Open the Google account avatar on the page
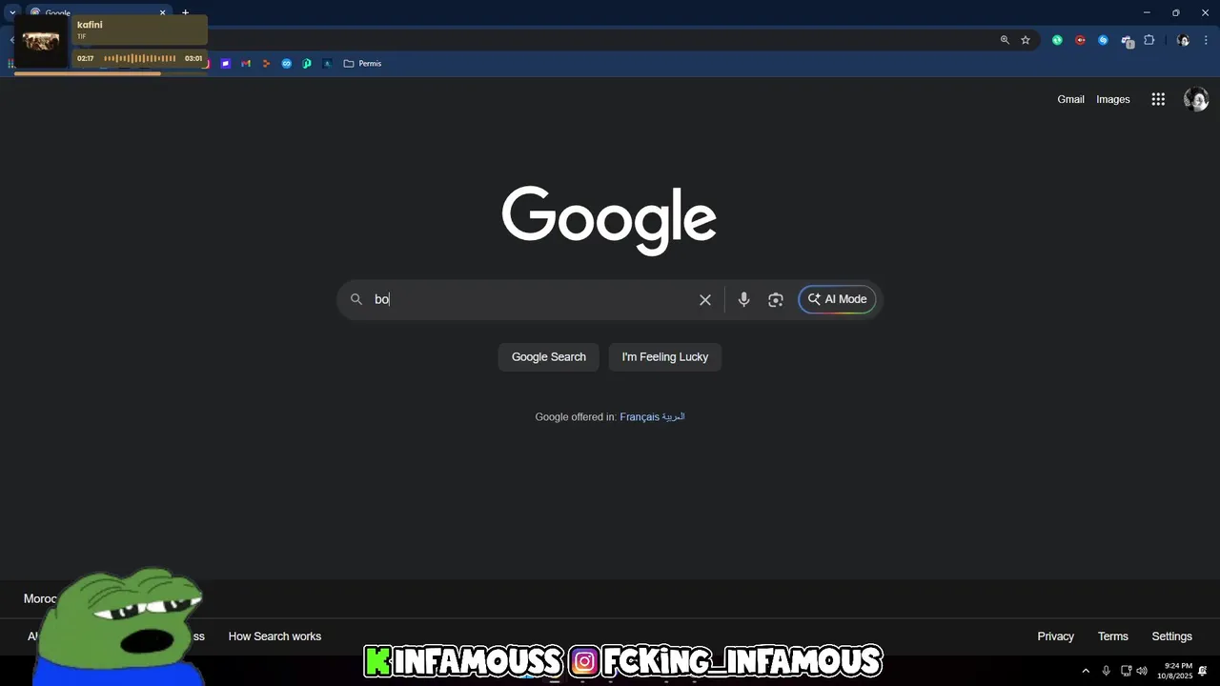 tap(1196, 99)
